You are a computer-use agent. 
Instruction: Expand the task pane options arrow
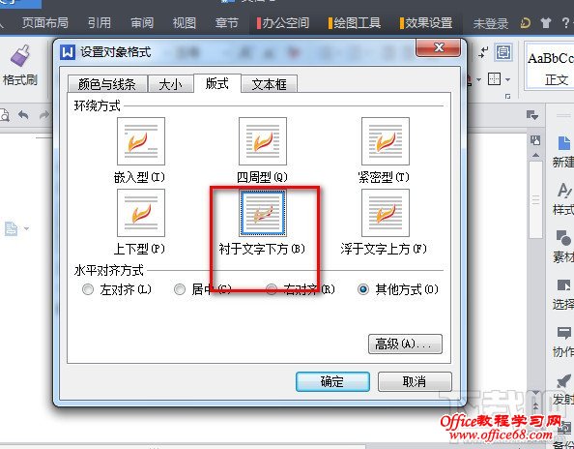pyautogui.click(x=532, y=115)
